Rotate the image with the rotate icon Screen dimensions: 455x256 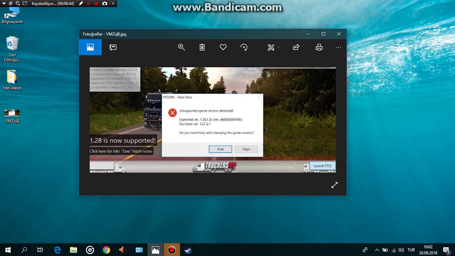point(244,47)
